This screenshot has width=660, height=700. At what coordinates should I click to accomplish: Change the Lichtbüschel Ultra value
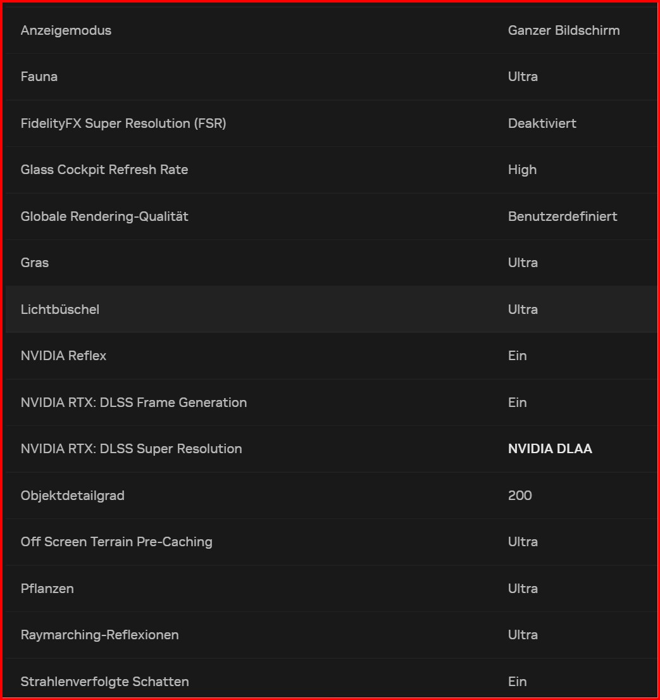coord(523,309)
